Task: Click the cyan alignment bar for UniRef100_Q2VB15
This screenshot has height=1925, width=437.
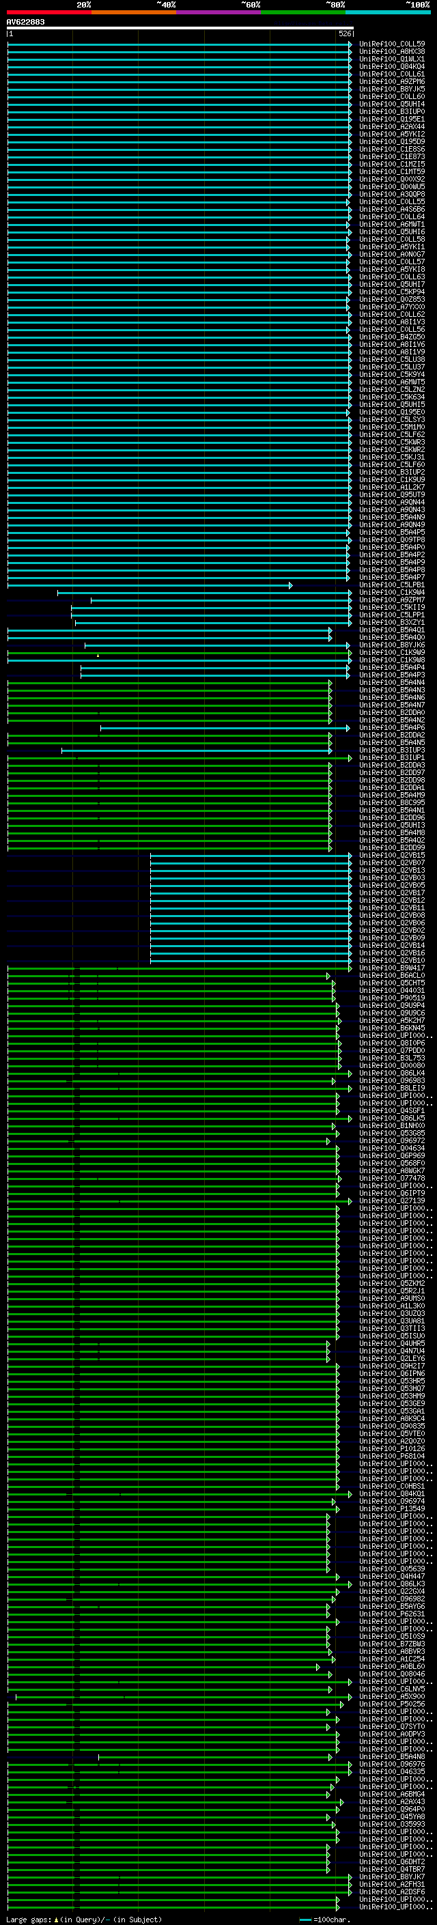Action: [251, 856]
